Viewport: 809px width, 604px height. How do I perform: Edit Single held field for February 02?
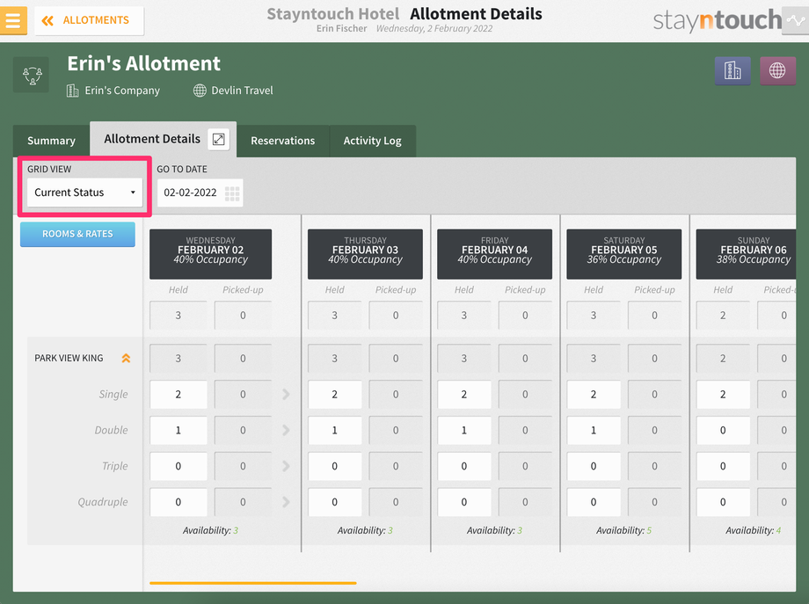178,395
